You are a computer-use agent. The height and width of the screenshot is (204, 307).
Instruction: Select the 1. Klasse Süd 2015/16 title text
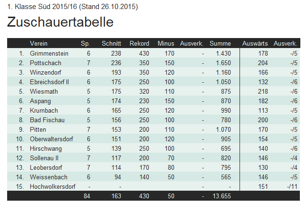(x=42, y=7)
